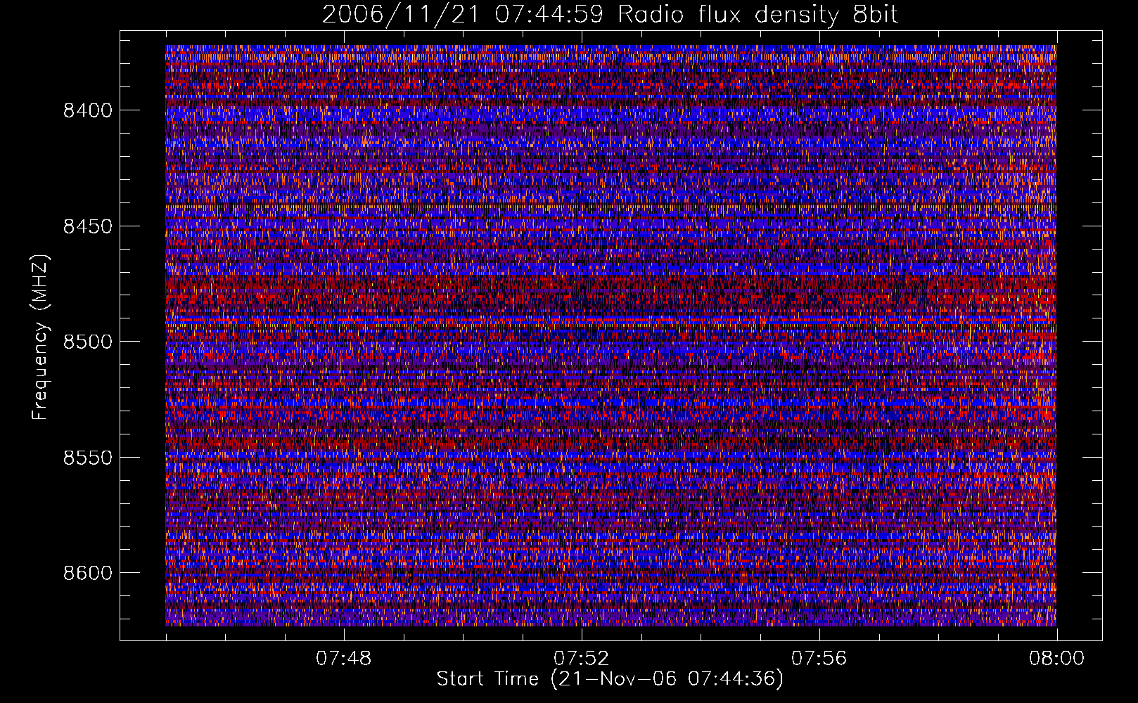Click the plot title "2006/11/21 07:44:59 Radio flux density 8bit"

610,14
